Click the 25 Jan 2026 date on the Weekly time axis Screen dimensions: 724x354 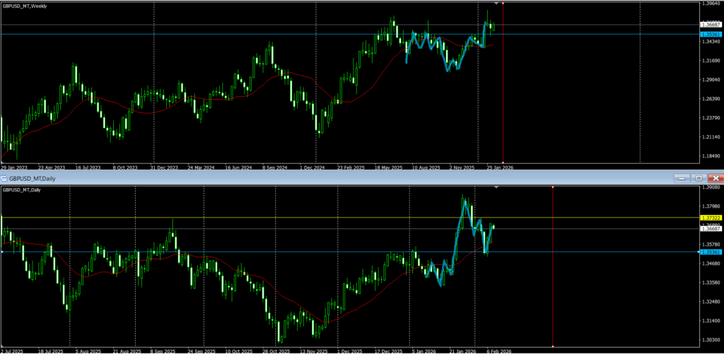pyautogui.click(x=499, y=168)
